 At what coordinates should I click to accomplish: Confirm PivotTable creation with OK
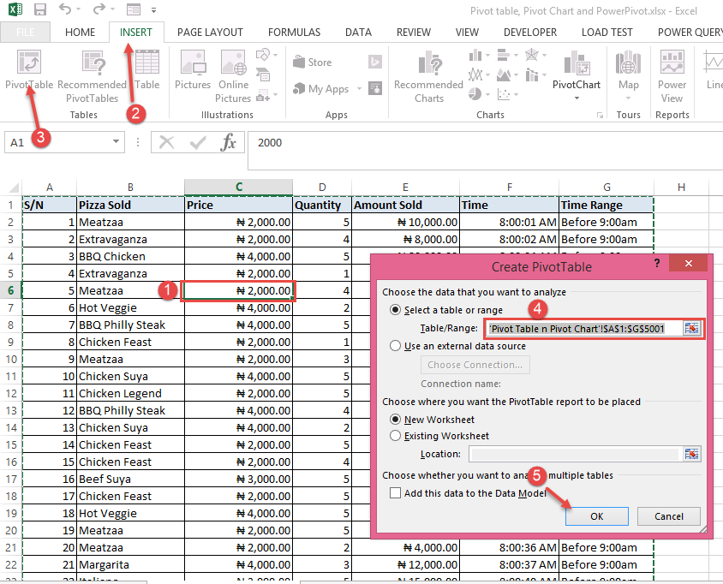[596, 515]
